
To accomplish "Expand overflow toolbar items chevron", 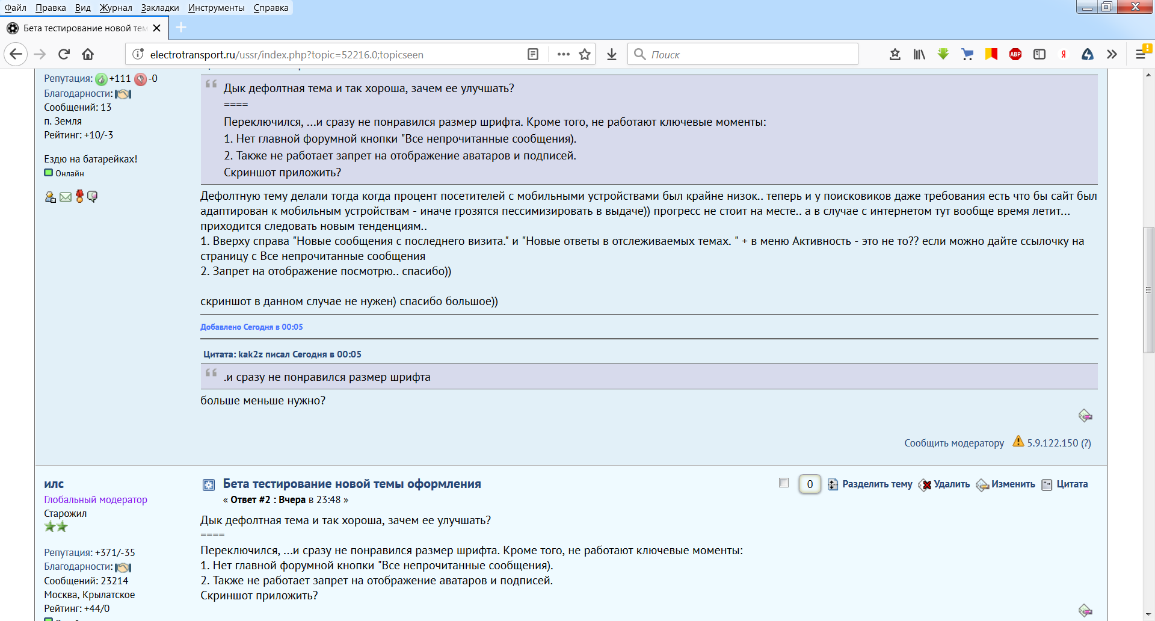I will (1112, 54).
